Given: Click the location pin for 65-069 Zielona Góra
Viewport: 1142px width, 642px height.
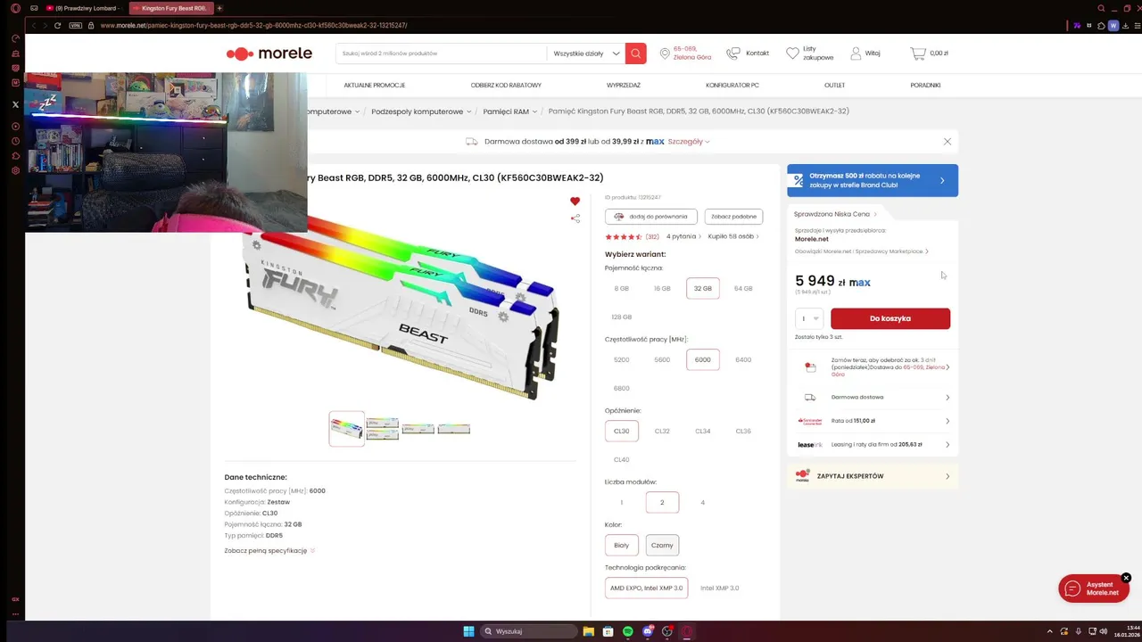Looking at the screenshot, I should tap(665, 53).
